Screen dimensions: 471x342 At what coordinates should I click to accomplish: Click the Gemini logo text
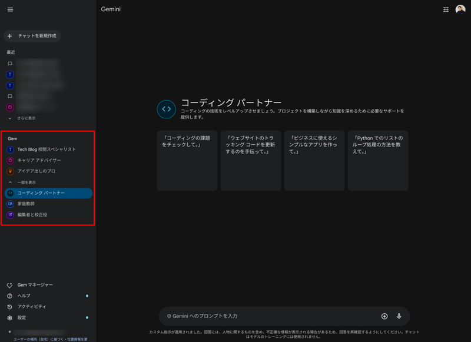point(111,9)
